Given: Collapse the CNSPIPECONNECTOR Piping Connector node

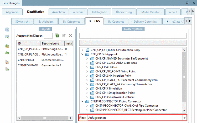Looking at the screenshot, I should 82,101.
